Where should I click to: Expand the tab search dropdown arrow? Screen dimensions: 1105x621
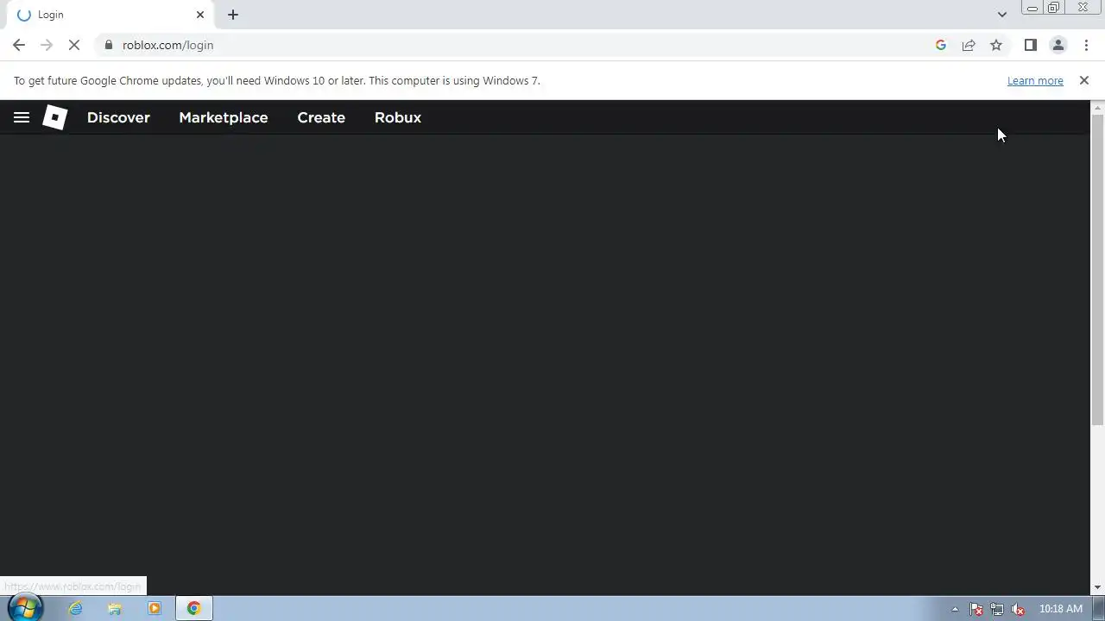click(1001, 15)
